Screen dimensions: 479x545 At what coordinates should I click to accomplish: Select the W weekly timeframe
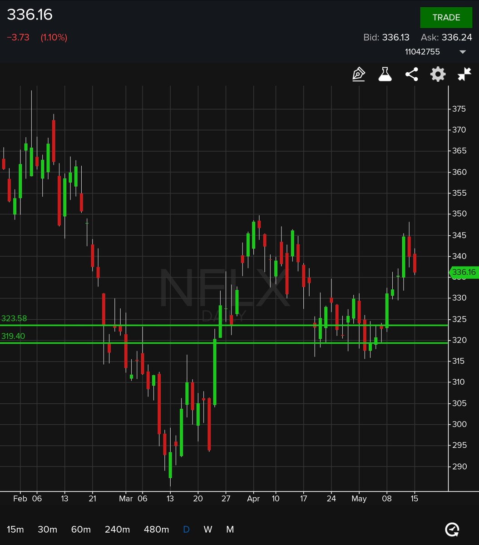point(208,529)
